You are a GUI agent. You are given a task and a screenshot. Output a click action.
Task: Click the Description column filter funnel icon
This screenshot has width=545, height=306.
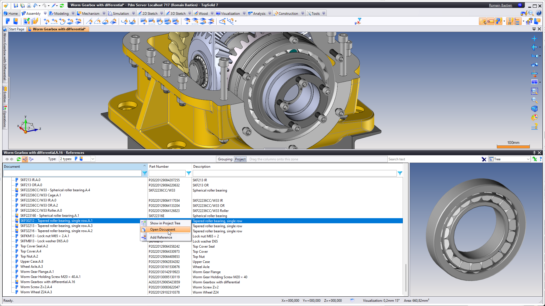coord(400,173)
